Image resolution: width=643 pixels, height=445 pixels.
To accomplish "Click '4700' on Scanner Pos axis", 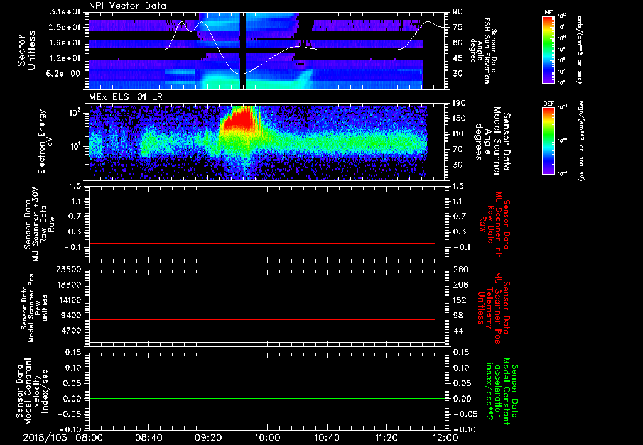I will point(70,331).
